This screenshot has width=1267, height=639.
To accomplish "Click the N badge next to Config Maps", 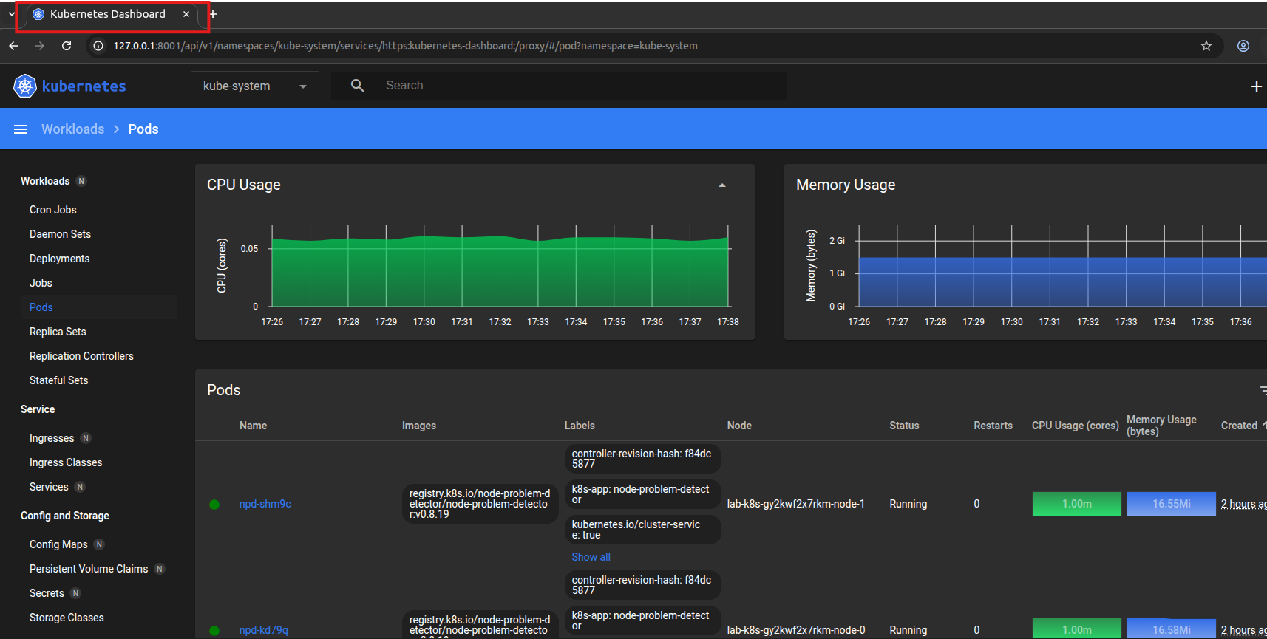I will click(99, 544).
